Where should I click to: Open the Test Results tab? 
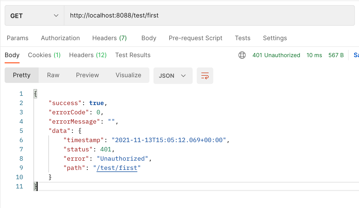point(133,55)
